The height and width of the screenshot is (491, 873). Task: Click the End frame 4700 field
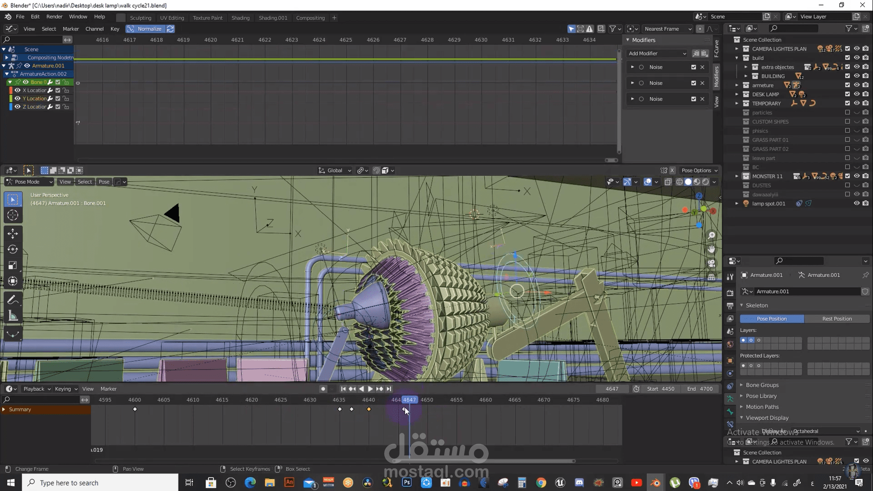700,389
